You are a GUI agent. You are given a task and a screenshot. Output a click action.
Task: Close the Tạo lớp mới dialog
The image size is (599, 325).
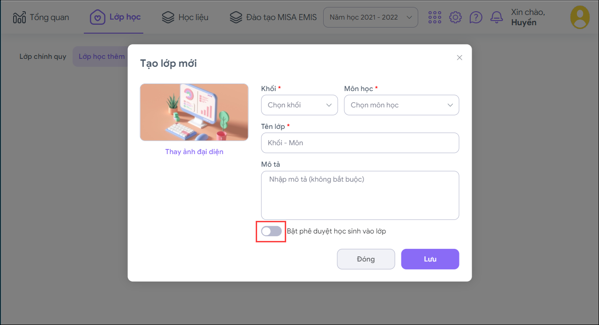click(x=459, y=57)
